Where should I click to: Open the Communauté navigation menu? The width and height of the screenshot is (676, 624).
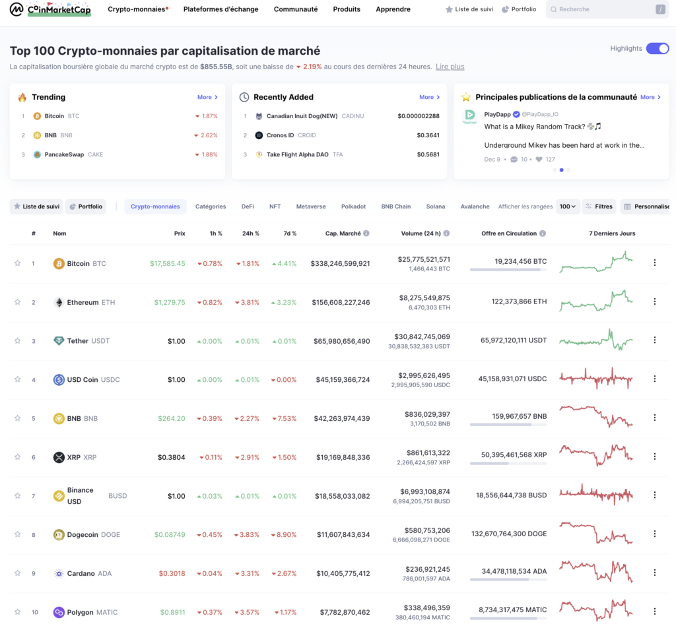296,9
